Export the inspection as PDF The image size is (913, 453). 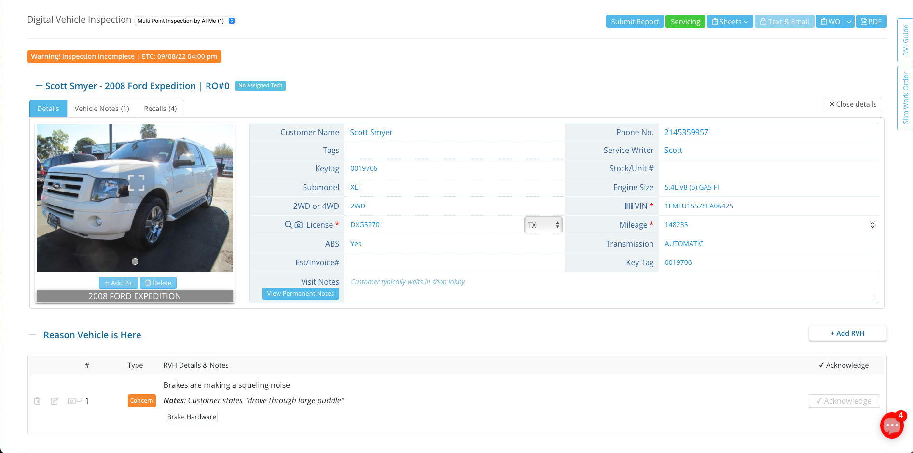(x=871, y=21)
